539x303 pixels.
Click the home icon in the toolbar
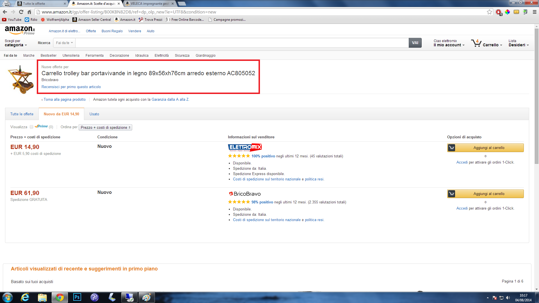coord(29,12)
